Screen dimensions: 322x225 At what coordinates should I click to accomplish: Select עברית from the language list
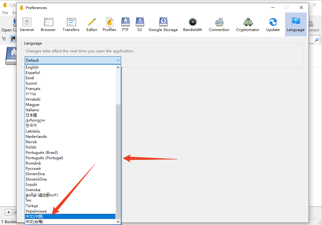(70, 94)
